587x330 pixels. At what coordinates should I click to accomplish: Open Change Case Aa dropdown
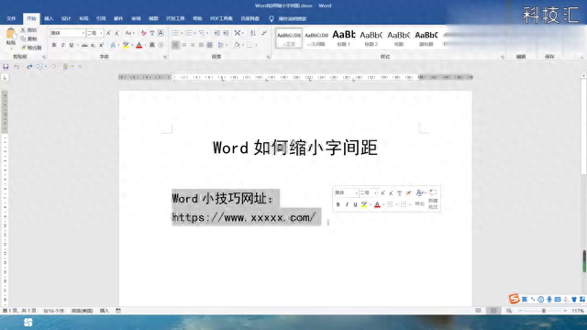tap(129, 33)
